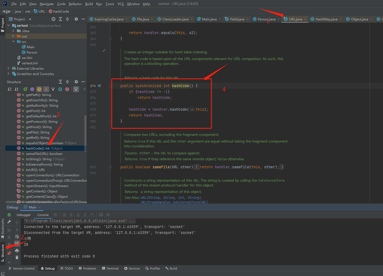Viewport: 383px width, 276px height.
Task: Open Version Control tool window button
Action: (x=21, y=268)
